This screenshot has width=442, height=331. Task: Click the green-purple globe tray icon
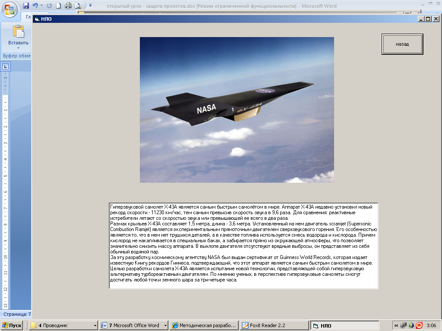411,325
